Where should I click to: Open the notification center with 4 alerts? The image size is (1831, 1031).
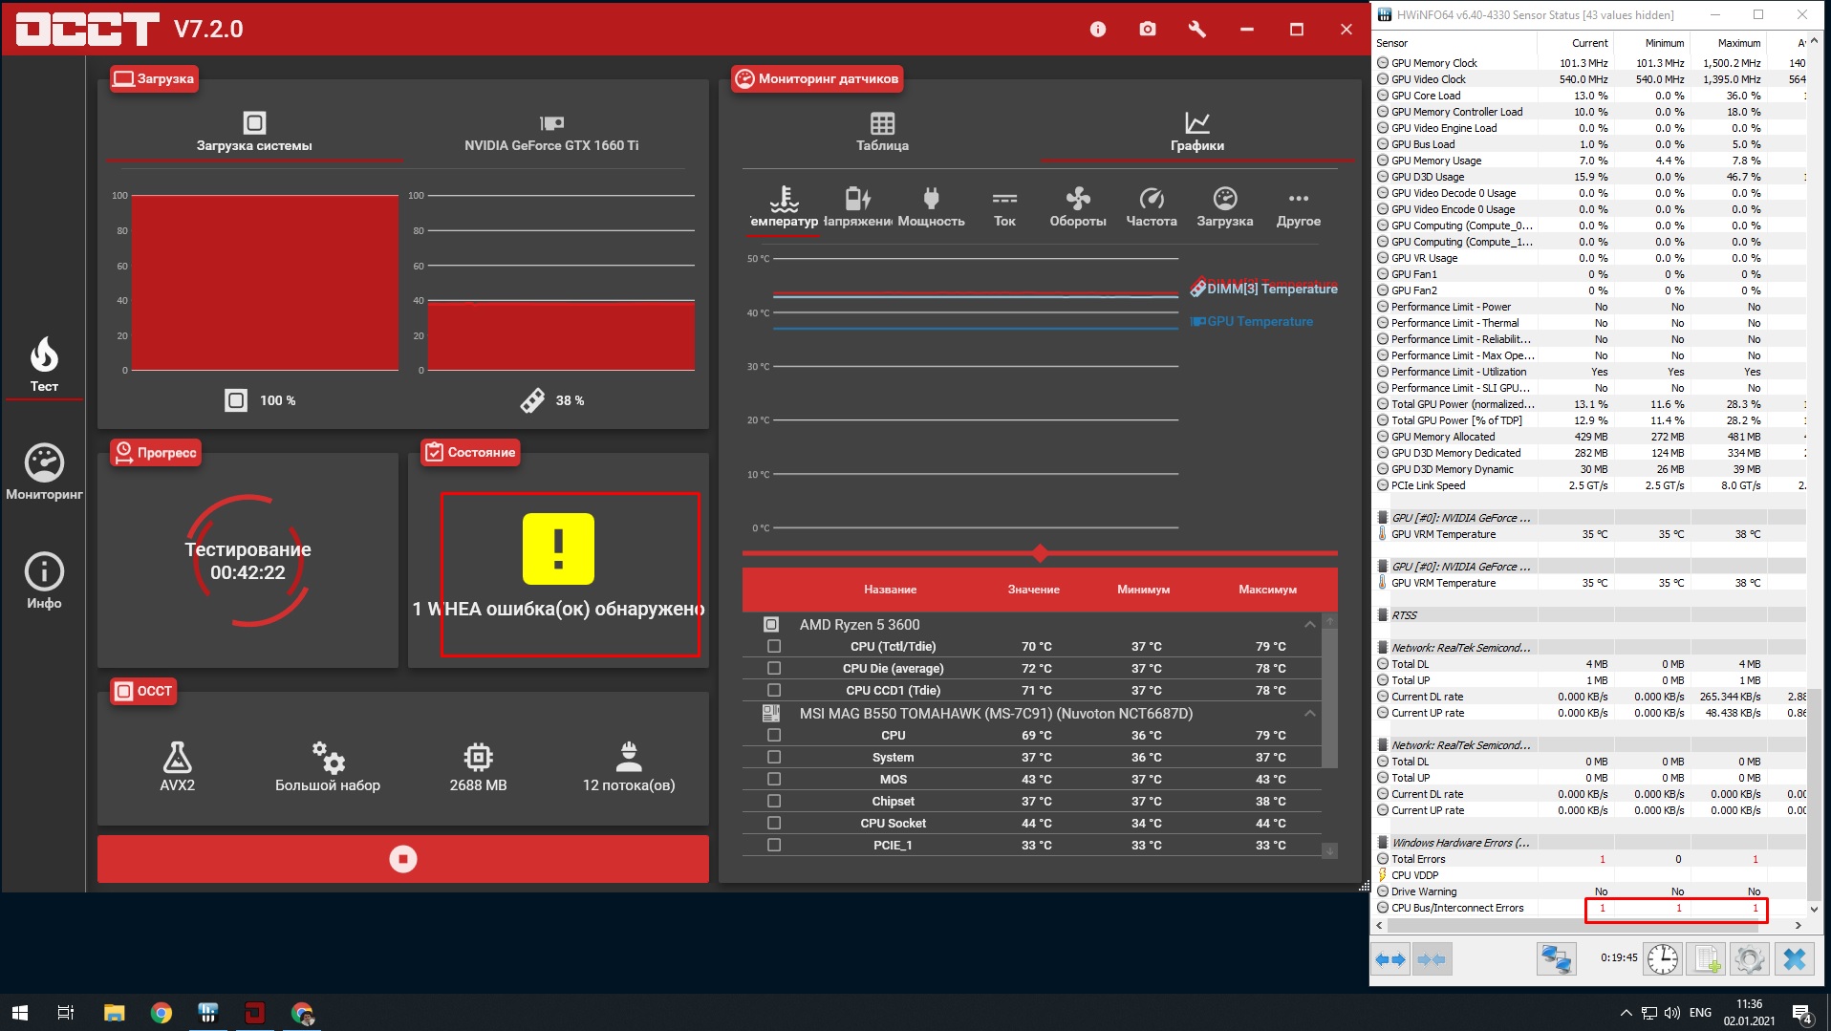click(1802, 1013)
